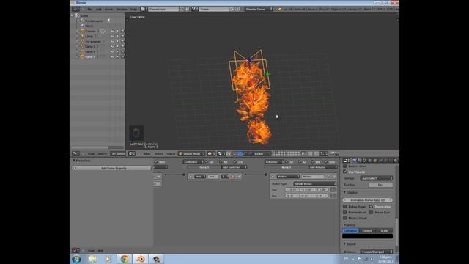Toggle the actuators State checkbox
Viewport: 469px width, 264px height.
[x=326, y=162]
